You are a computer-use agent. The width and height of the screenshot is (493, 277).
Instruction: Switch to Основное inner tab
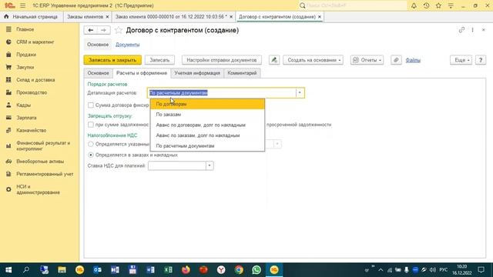(98, 73)
